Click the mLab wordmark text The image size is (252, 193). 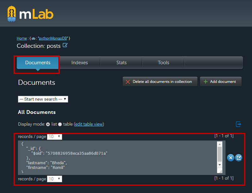(x=36, y=14)
